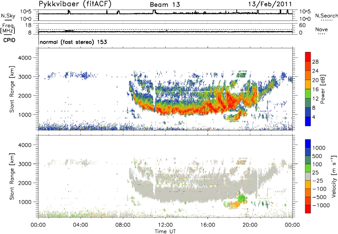Click the 4 value on power colorbar
This screenshot has width=338, height=234.
point(313,117)
